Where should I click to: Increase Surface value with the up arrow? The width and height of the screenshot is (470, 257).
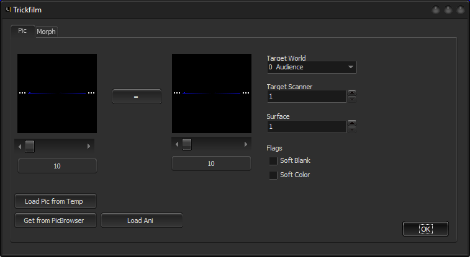click(x=352, y=123)
